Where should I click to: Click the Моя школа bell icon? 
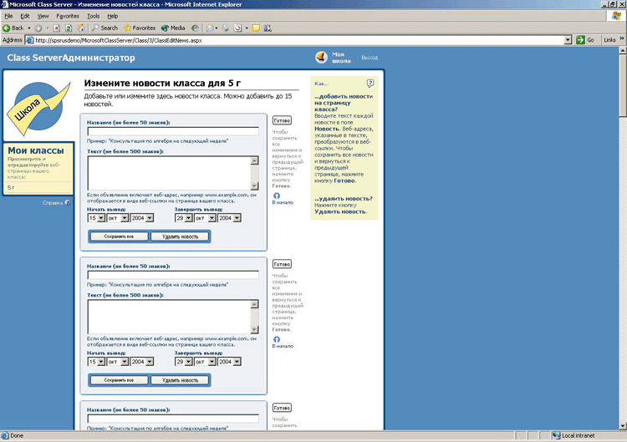pyautogui.click(x=322, y=57)
